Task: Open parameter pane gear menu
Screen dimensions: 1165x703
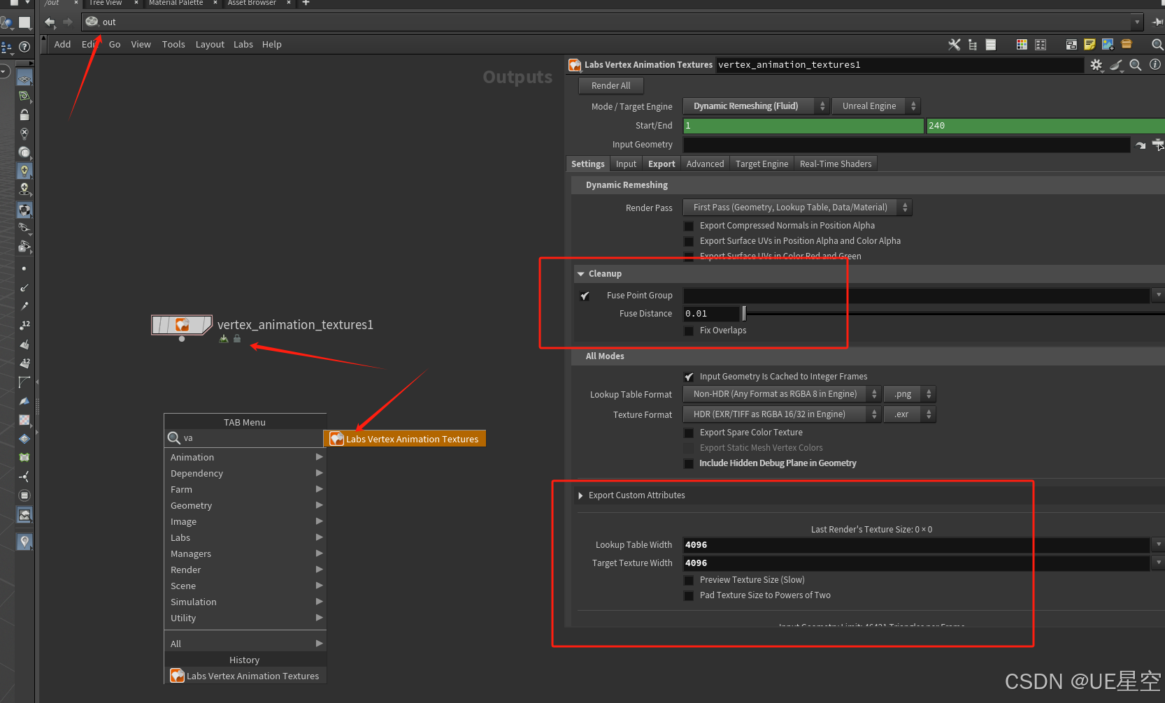Action: [x=1096, y=65]
